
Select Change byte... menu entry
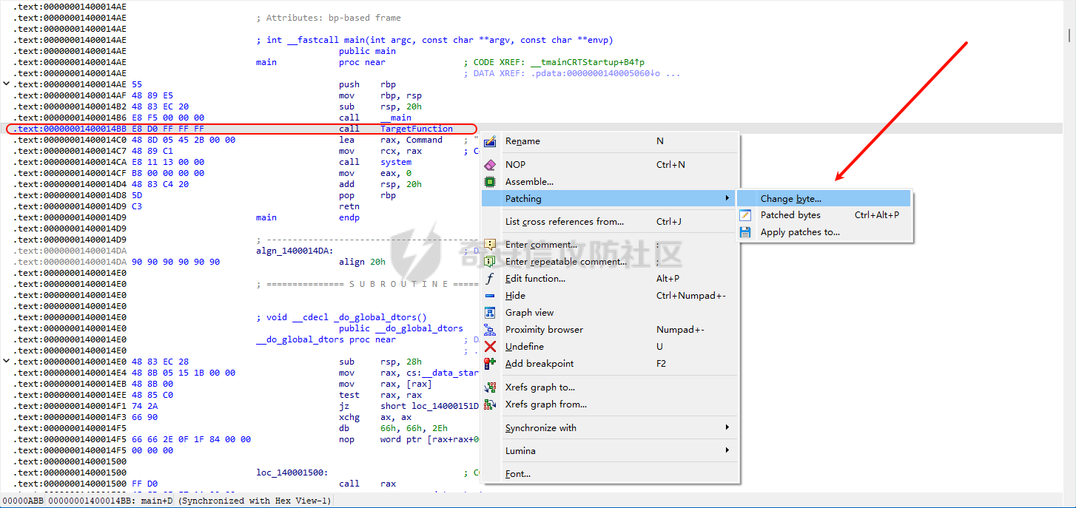(x=790, y=199)
